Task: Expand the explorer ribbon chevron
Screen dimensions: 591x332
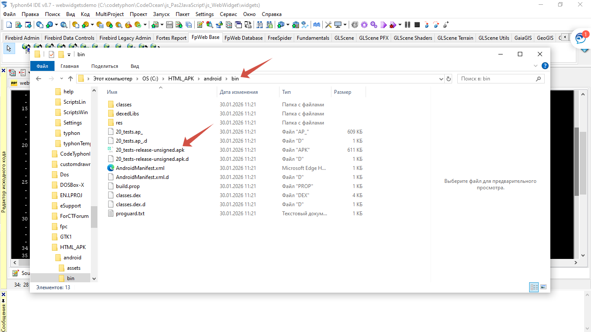Action: (x=536, y=66)
